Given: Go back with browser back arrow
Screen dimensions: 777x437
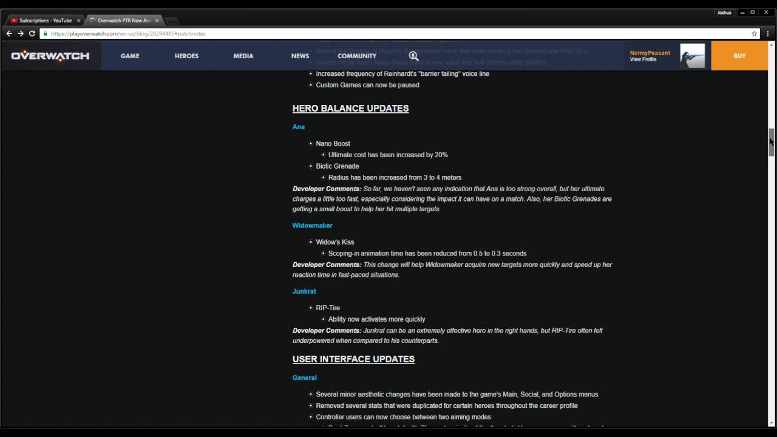Looking at the screenshot, I should click(x=9, y=33).
